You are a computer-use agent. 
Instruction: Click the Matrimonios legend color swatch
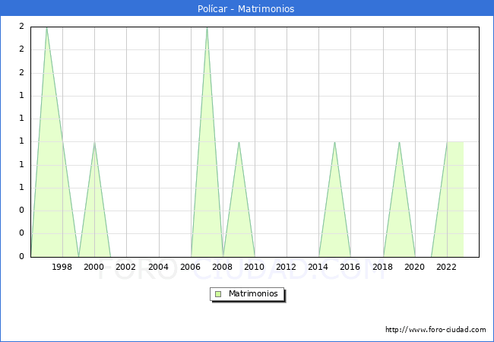point(218,294)
